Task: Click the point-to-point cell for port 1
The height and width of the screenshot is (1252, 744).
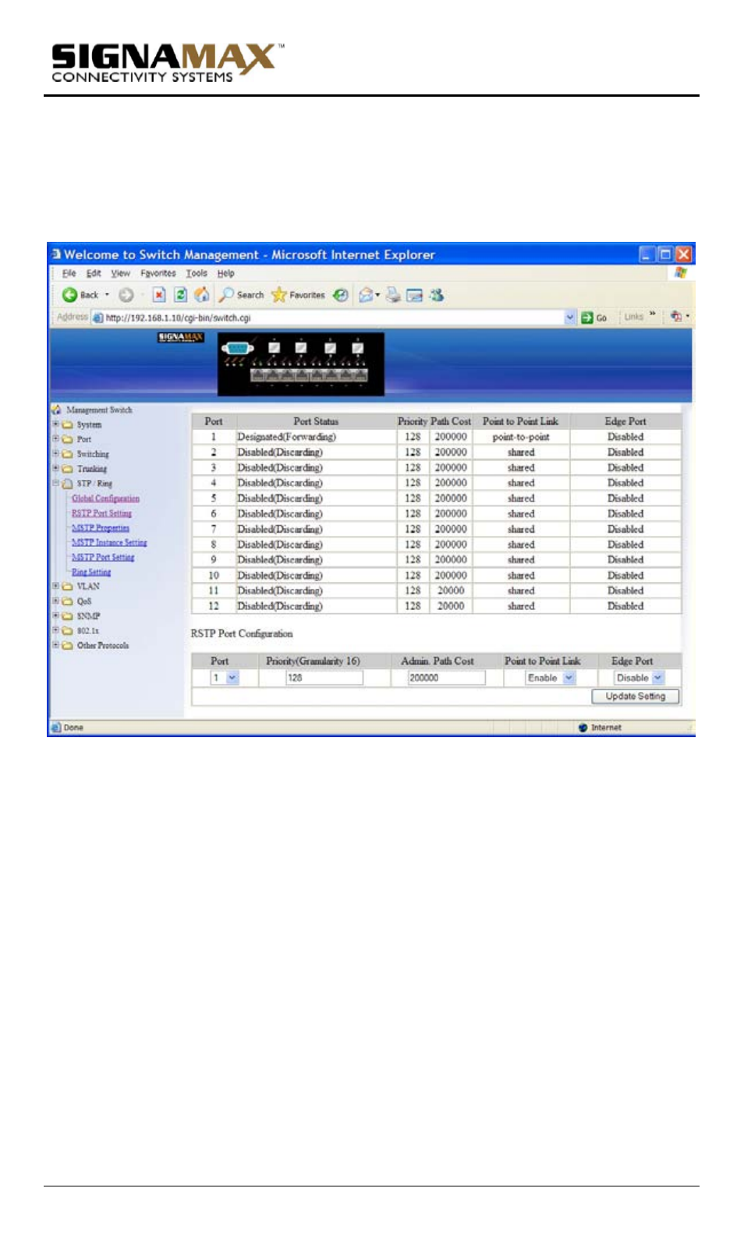Action: pyautogui.click(x=520, y=437)
